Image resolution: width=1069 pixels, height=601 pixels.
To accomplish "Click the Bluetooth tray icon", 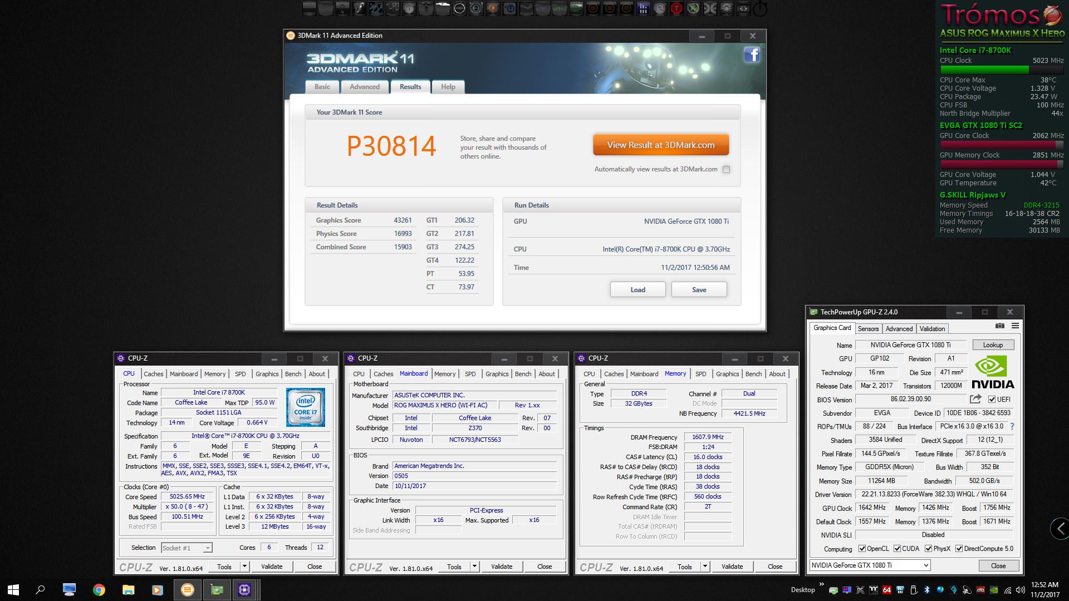I will pos(927,590).
